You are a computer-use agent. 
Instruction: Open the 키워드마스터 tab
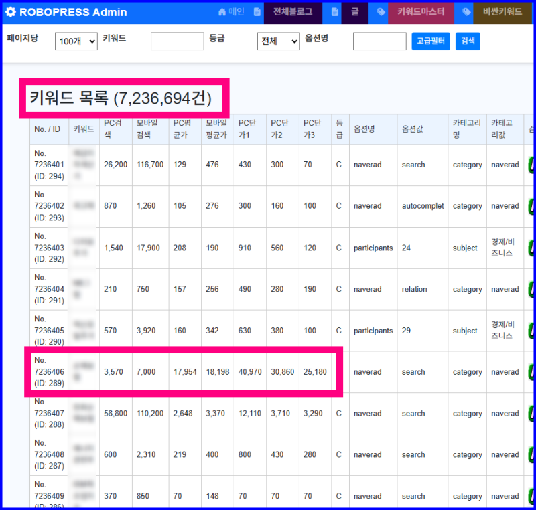tap(421, 13)
